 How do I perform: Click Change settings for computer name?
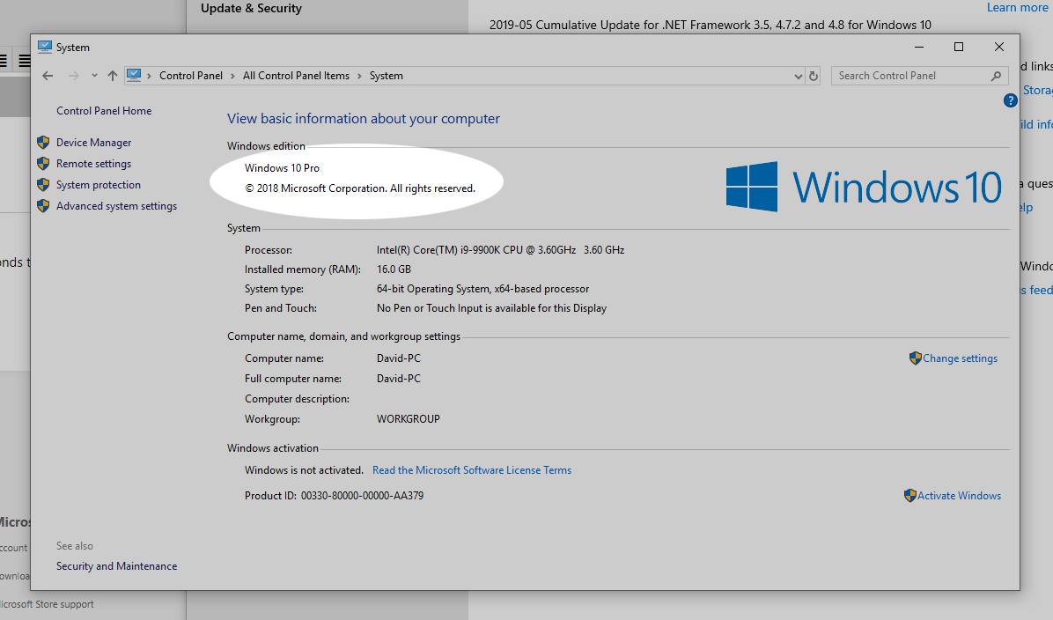960,358
